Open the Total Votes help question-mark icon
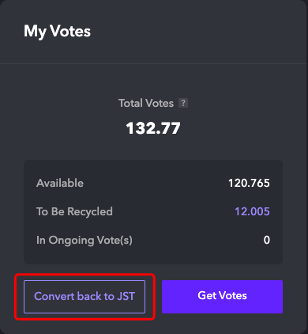308x334 pixels. pos(183,103)
